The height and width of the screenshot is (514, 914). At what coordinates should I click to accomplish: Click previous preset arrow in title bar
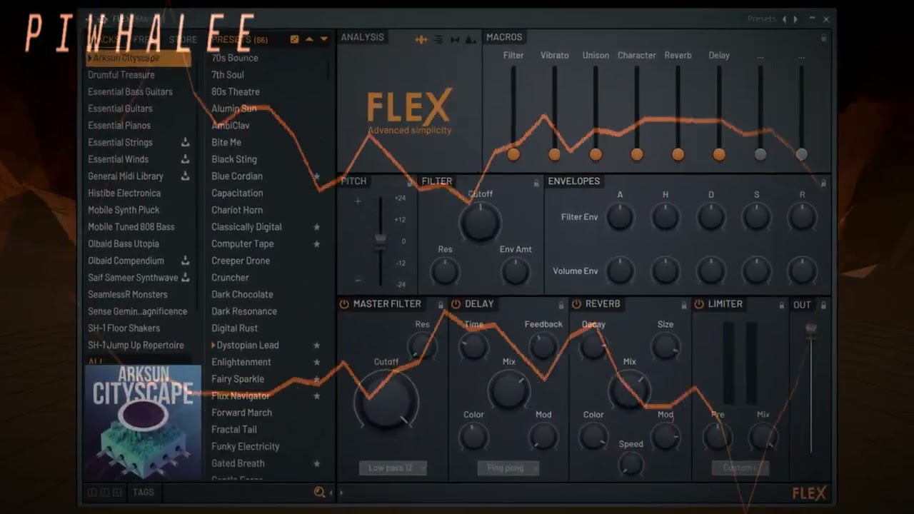coord(785,19)
